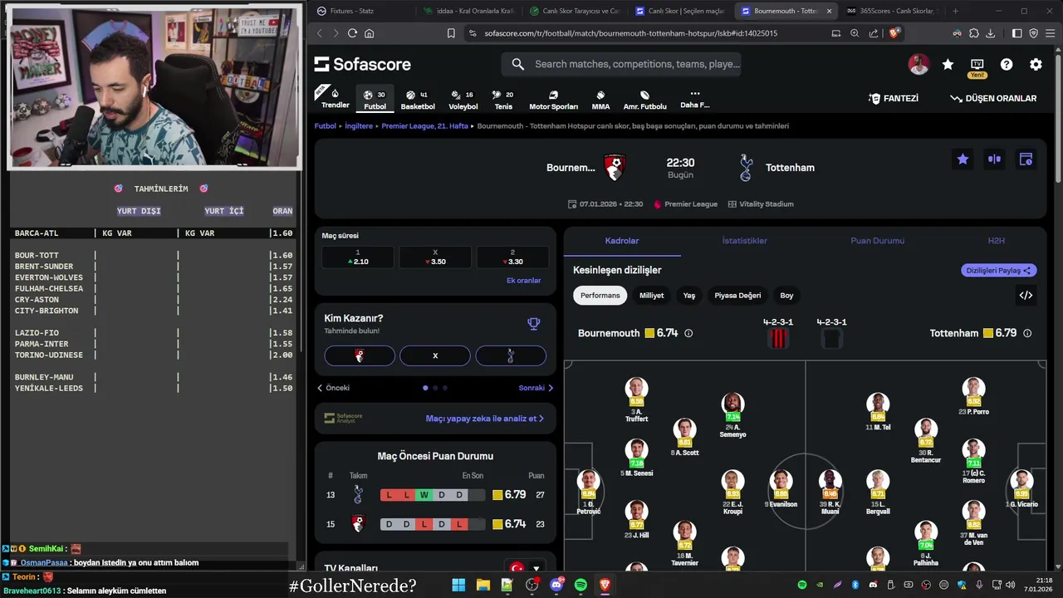Open the TV schedule icon labeled Yeni
The image size is (1063, 598).
tap(977, 66)
